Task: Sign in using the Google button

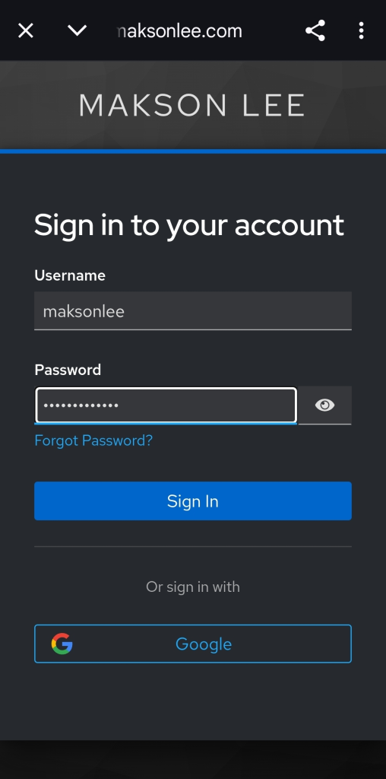Action: [193, 644]
